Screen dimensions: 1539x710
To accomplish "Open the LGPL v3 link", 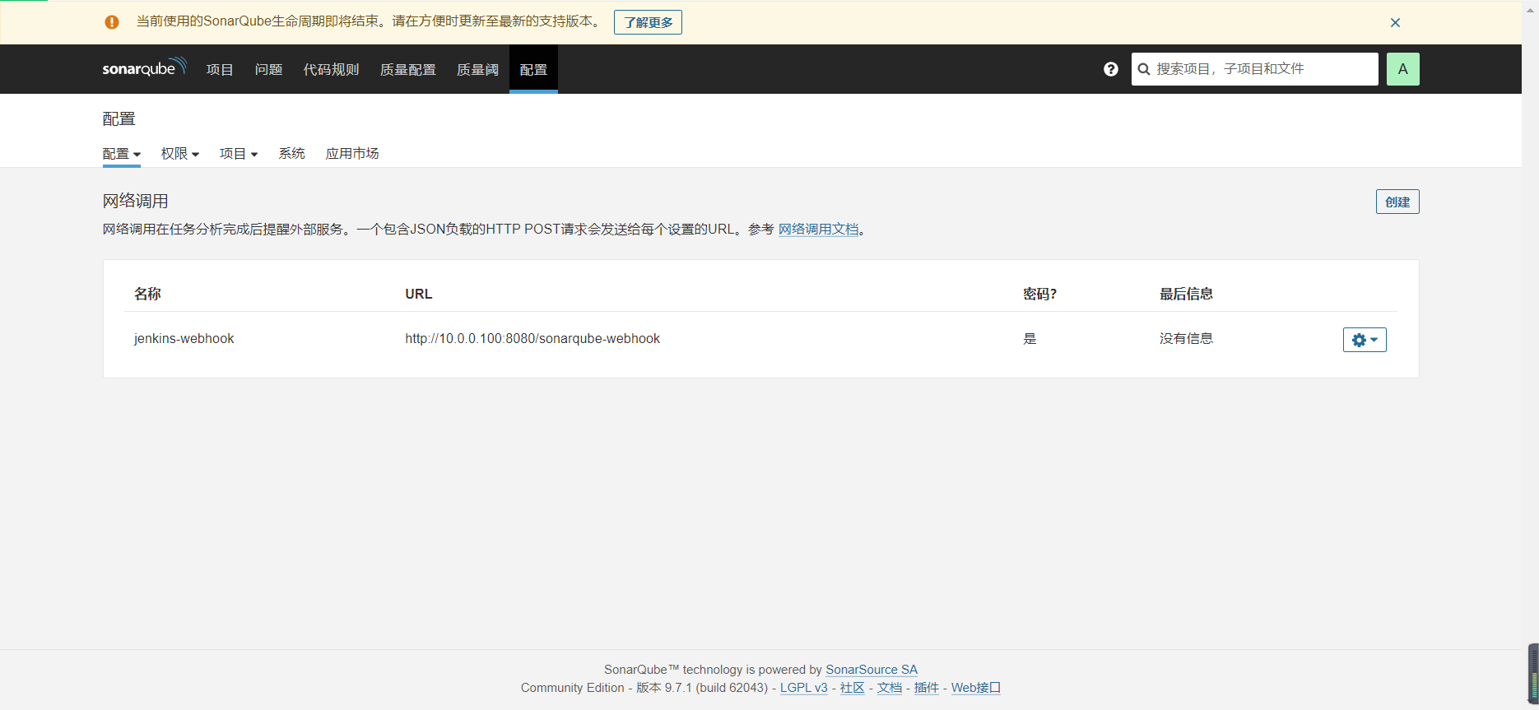I will [804, 688].
